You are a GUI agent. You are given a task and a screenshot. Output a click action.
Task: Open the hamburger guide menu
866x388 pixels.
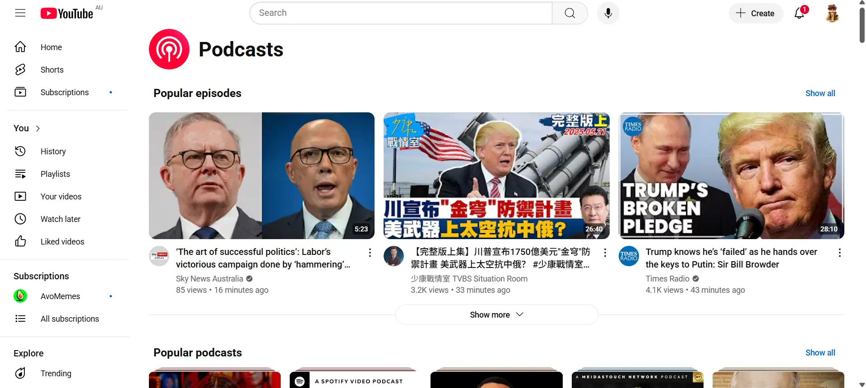[x=20, y=13]
